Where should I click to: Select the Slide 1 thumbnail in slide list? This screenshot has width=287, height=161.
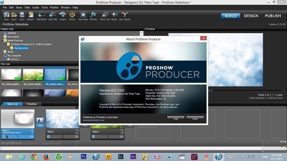(18, 119)
